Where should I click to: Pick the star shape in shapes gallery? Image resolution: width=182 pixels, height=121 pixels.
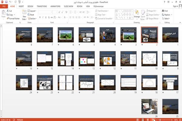pyautogui.click(x=130, y=18)
